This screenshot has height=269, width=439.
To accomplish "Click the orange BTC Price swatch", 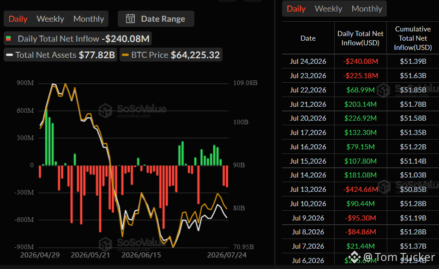I will coord(126,55).
